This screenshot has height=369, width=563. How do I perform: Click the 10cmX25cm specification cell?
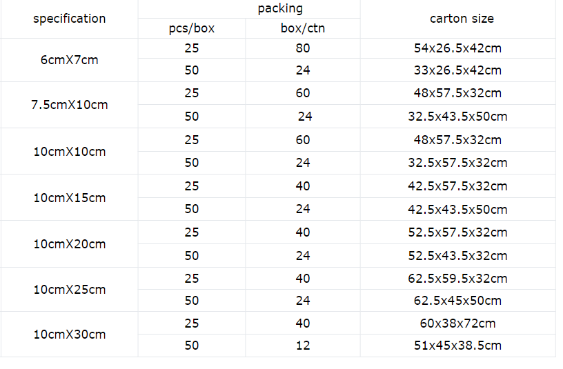pyautogui.click(x=70, y=290)
